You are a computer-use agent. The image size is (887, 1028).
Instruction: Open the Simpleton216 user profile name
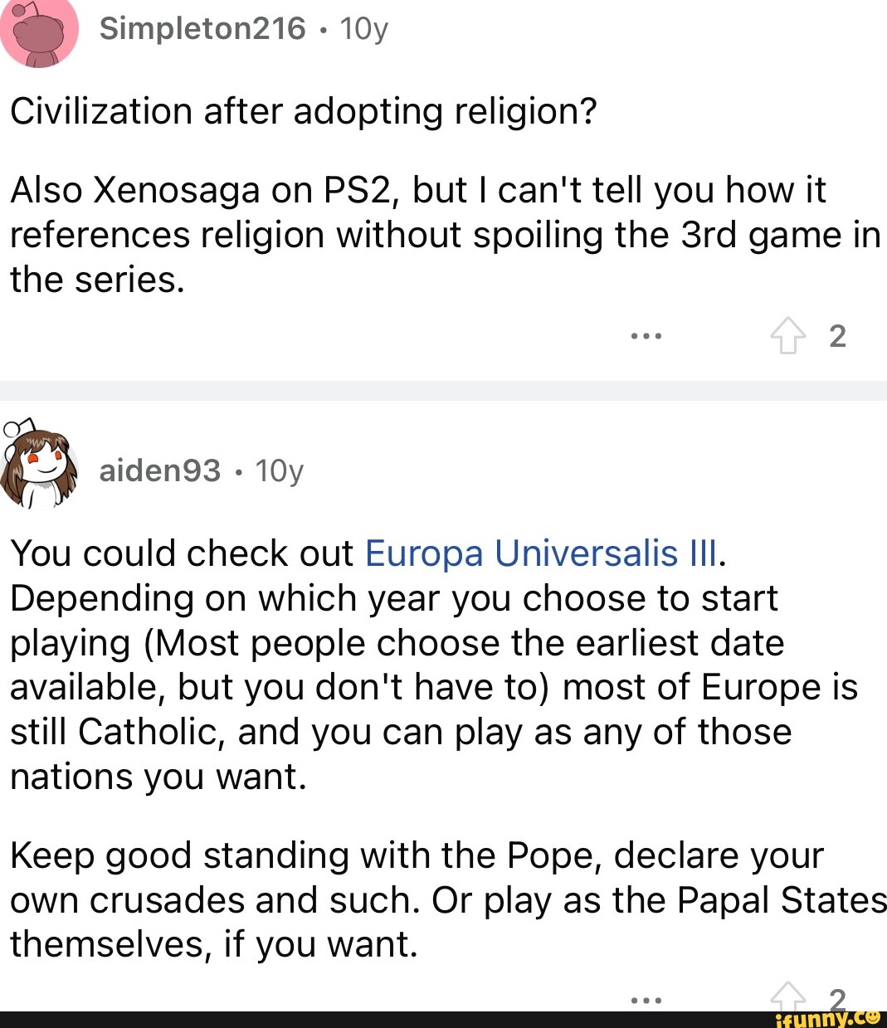[202, 29]
